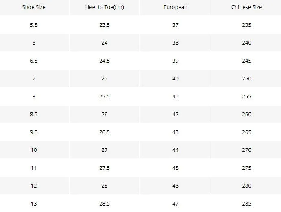
Task: Click the 25.5 heel to toe value
Action: click(x=105, y=96)
